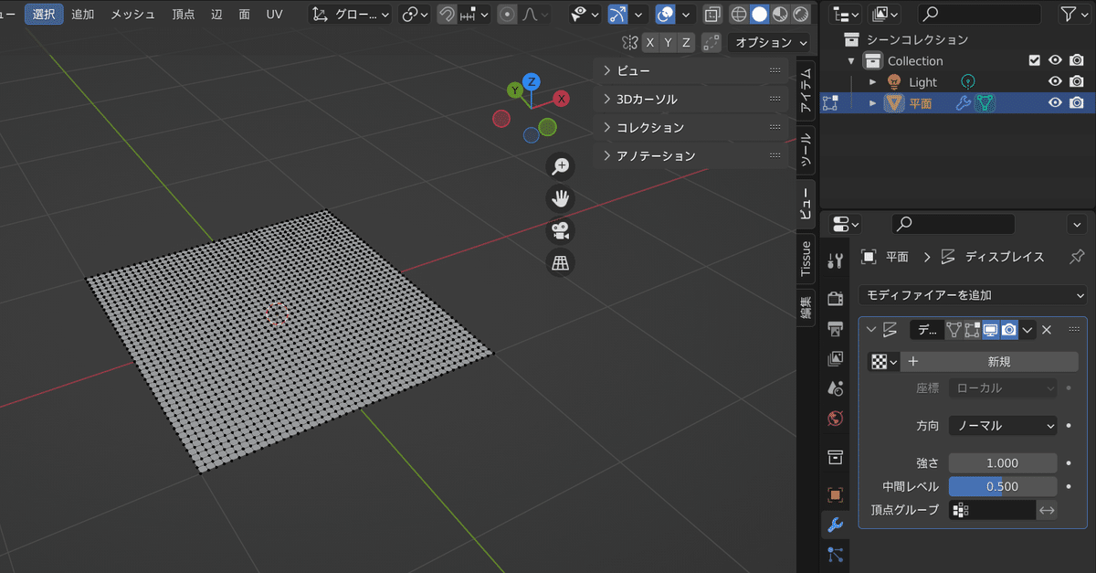
Task: Click the 頂点グループ input field
Action: coord(992,510)
